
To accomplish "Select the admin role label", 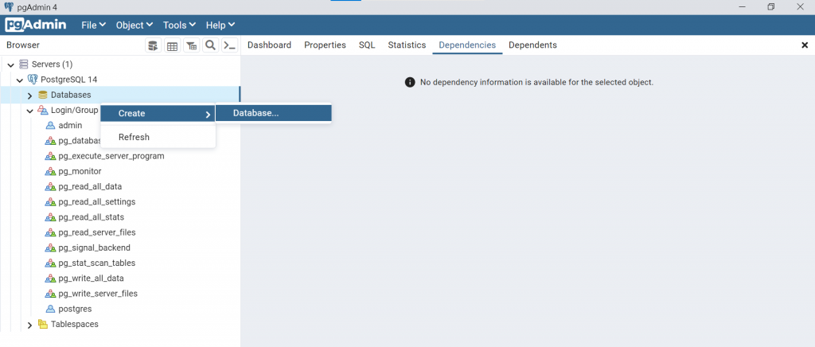I will pyautogui.click(x=70, y=126).
